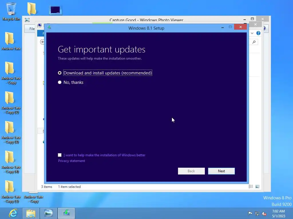The image size is (293, 219).
Task: Select the Andrew Tate folder icon
Action: click(11, 41)
